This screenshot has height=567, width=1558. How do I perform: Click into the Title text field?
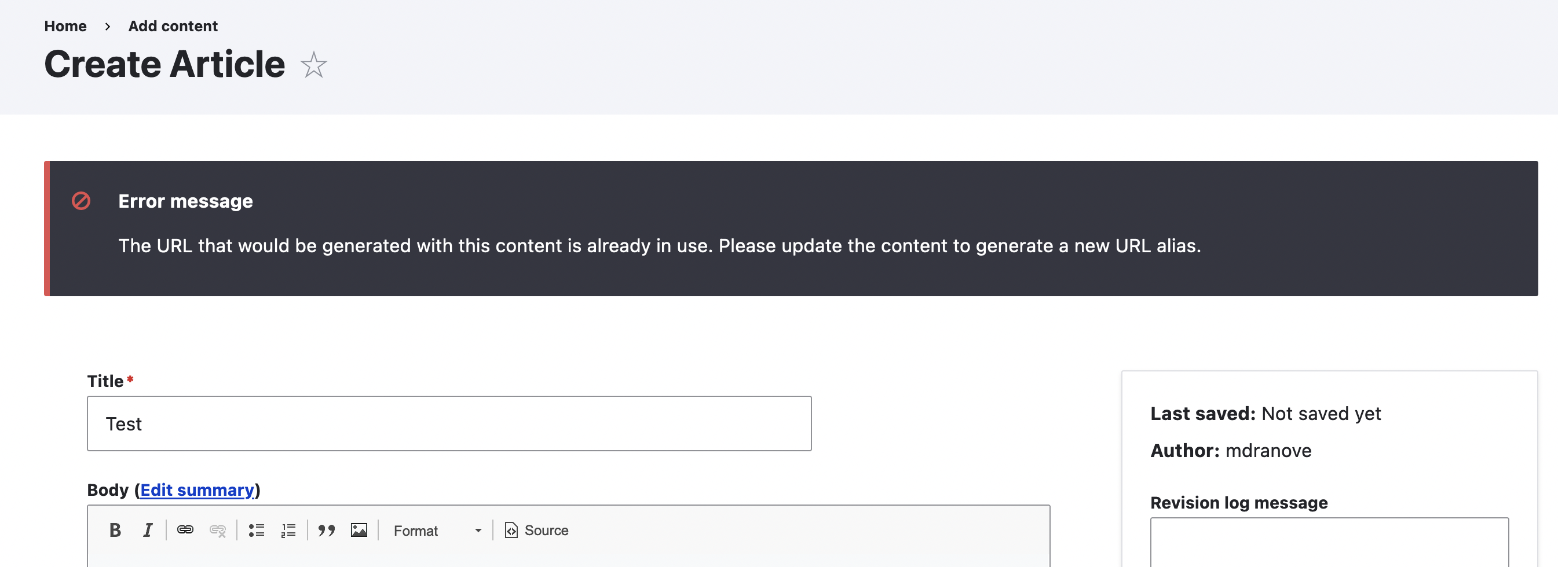[x=449, y=423]
